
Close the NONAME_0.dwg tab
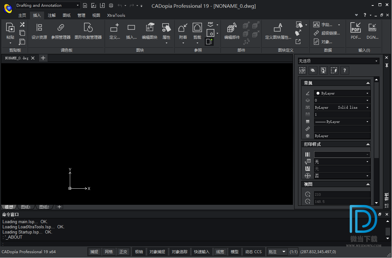pyautogui.click(x=33, y=58)
